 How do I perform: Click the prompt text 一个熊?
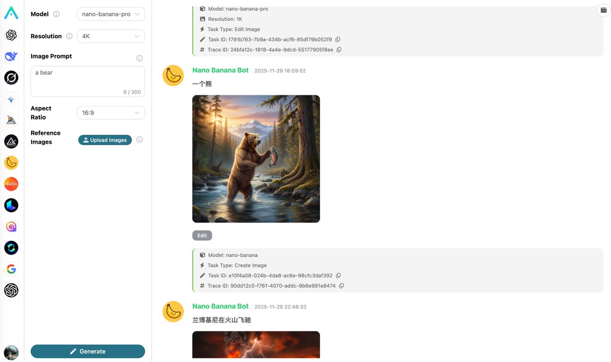[202, 84]
